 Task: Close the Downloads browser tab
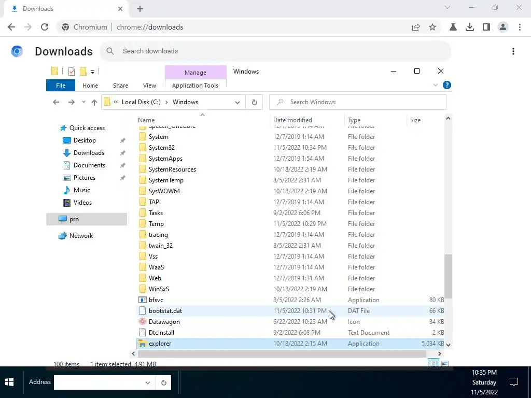coord(120,9)
